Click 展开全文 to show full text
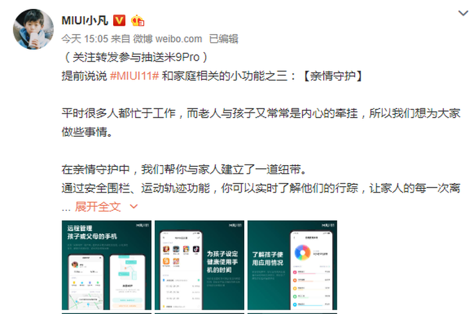The height and width of the screenshot is (314, 469). 98,207
